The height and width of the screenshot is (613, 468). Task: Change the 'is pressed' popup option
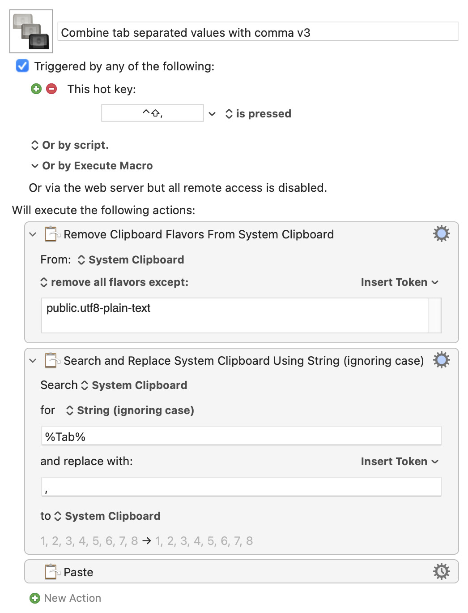click(258, 114)
